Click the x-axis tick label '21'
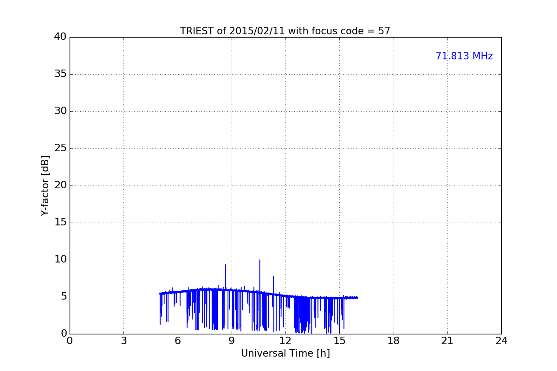The width and height of the screenshot is (557, 371). click(x=447, y=341)
